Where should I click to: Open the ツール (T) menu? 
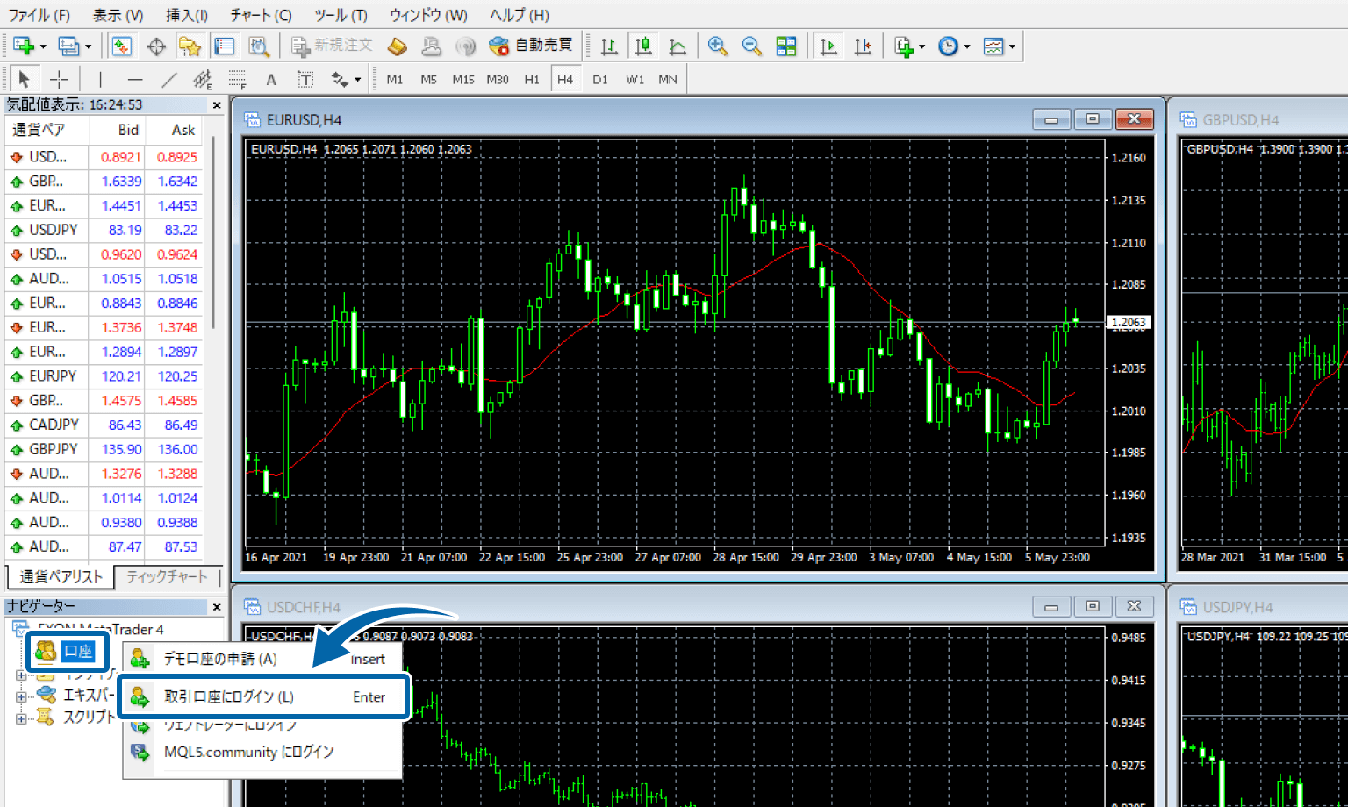tap(341, 15)
